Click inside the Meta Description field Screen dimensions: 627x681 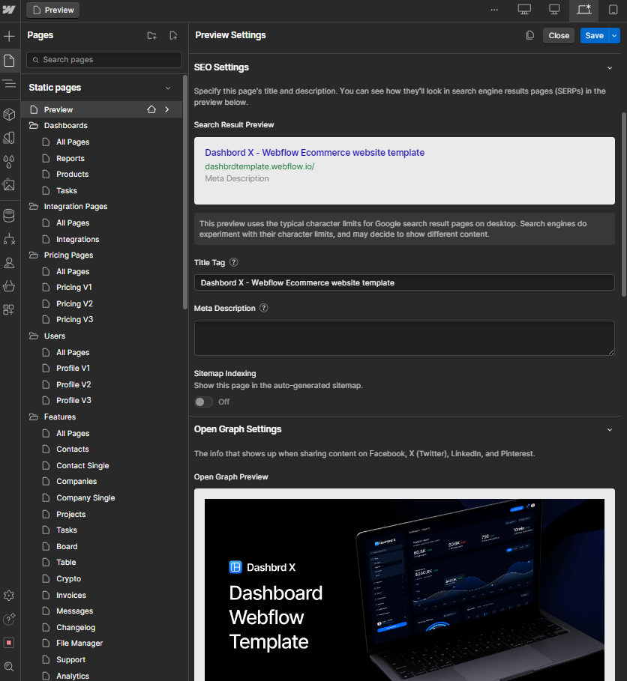[x=403, y=338]
